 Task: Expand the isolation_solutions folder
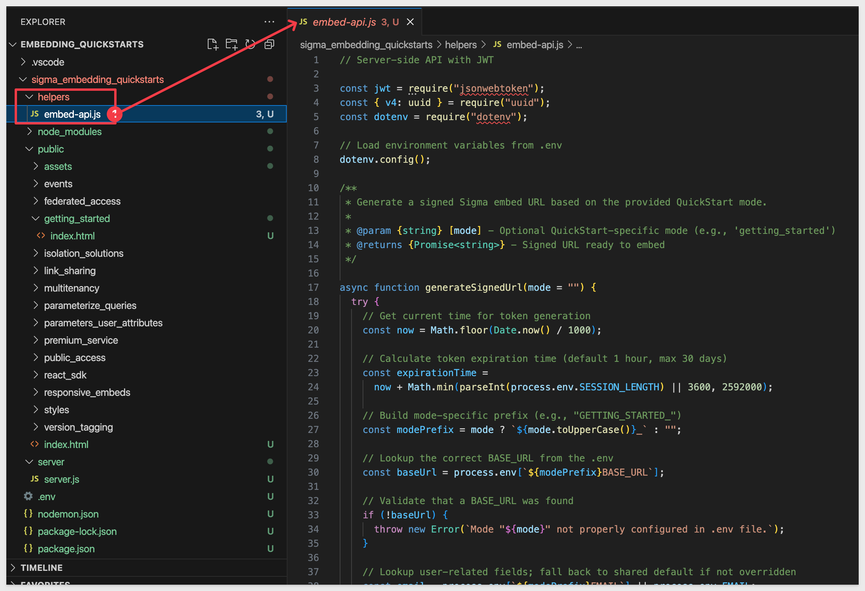[36, 253]
